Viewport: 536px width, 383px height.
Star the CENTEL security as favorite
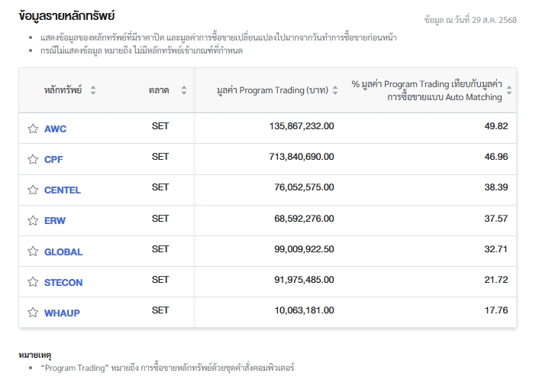coord(33,190)
